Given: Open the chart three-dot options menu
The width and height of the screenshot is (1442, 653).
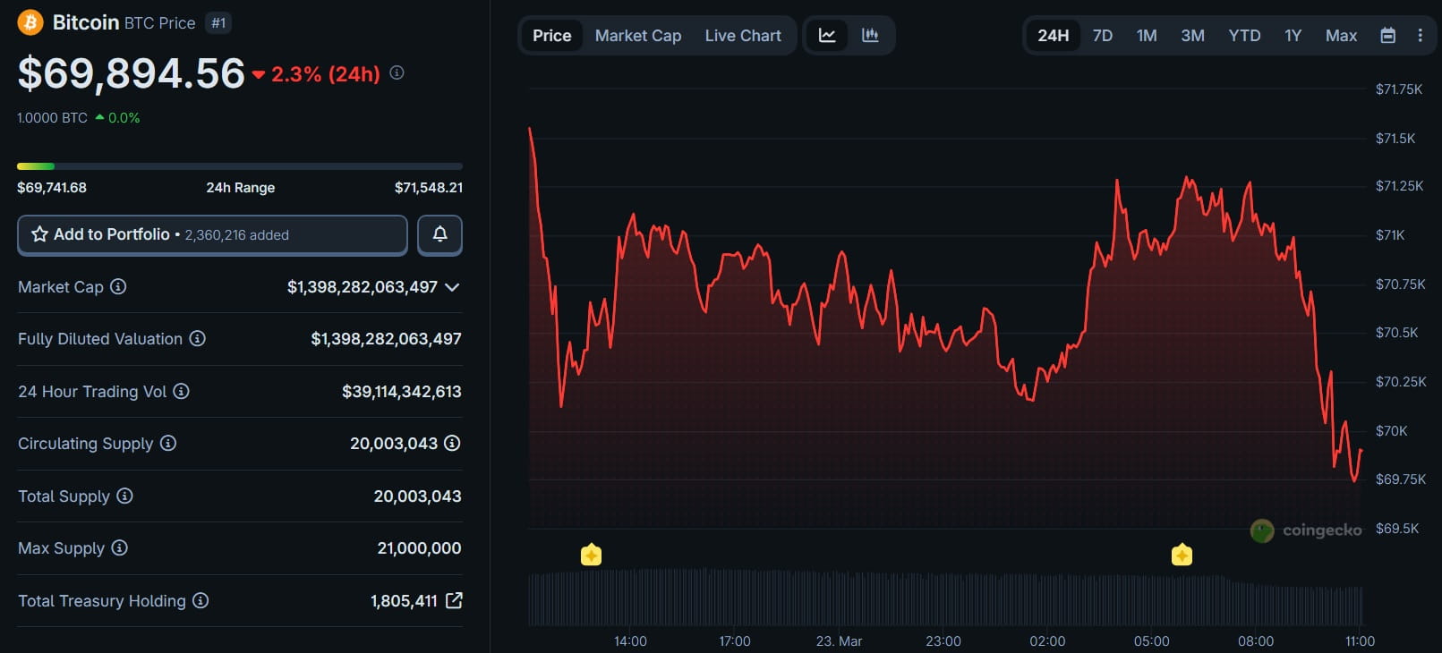Looking at the screenshot, I should coord(1420,36).
